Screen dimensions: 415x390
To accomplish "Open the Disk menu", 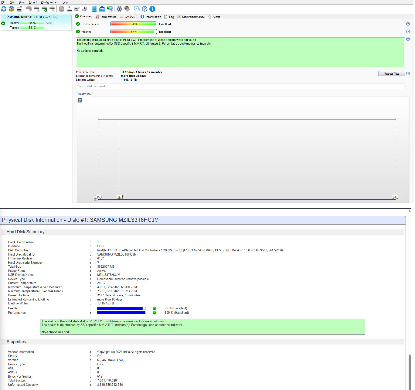I will click(12, 2).
